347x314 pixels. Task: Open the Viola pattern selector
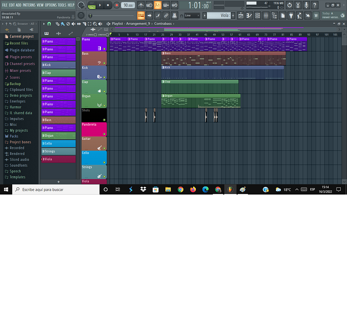pos(219,16)
